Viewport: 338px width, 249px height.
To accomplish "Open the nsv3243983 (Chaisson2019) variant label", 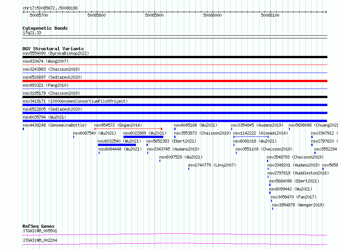I will point(51,69).
